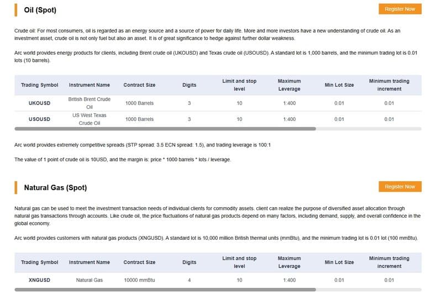The height and width of the screenshot is (300, 442).
Task: Click the Oil (Spot) section heading
Action: tap(40, 10)
